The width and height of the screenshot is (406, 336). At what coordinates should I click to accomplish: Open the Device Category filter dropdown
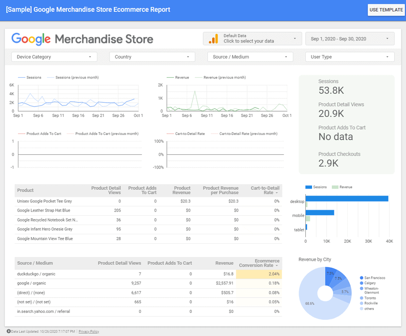54,56
